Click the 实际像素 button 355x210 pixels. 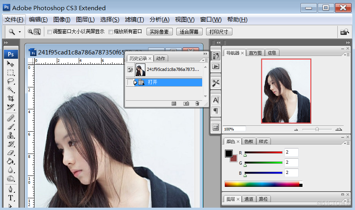159,32
